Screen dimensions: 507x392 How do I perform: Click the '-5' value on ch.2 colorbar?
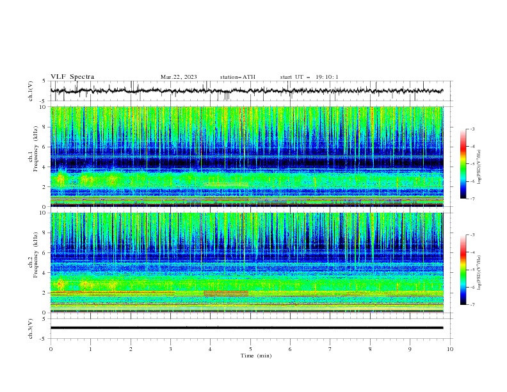pos(472,270)
